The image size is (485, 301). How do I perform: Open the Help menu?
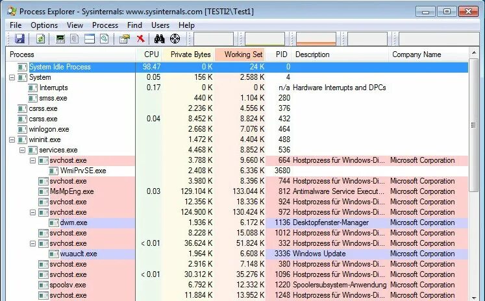(x=186, y=25)
